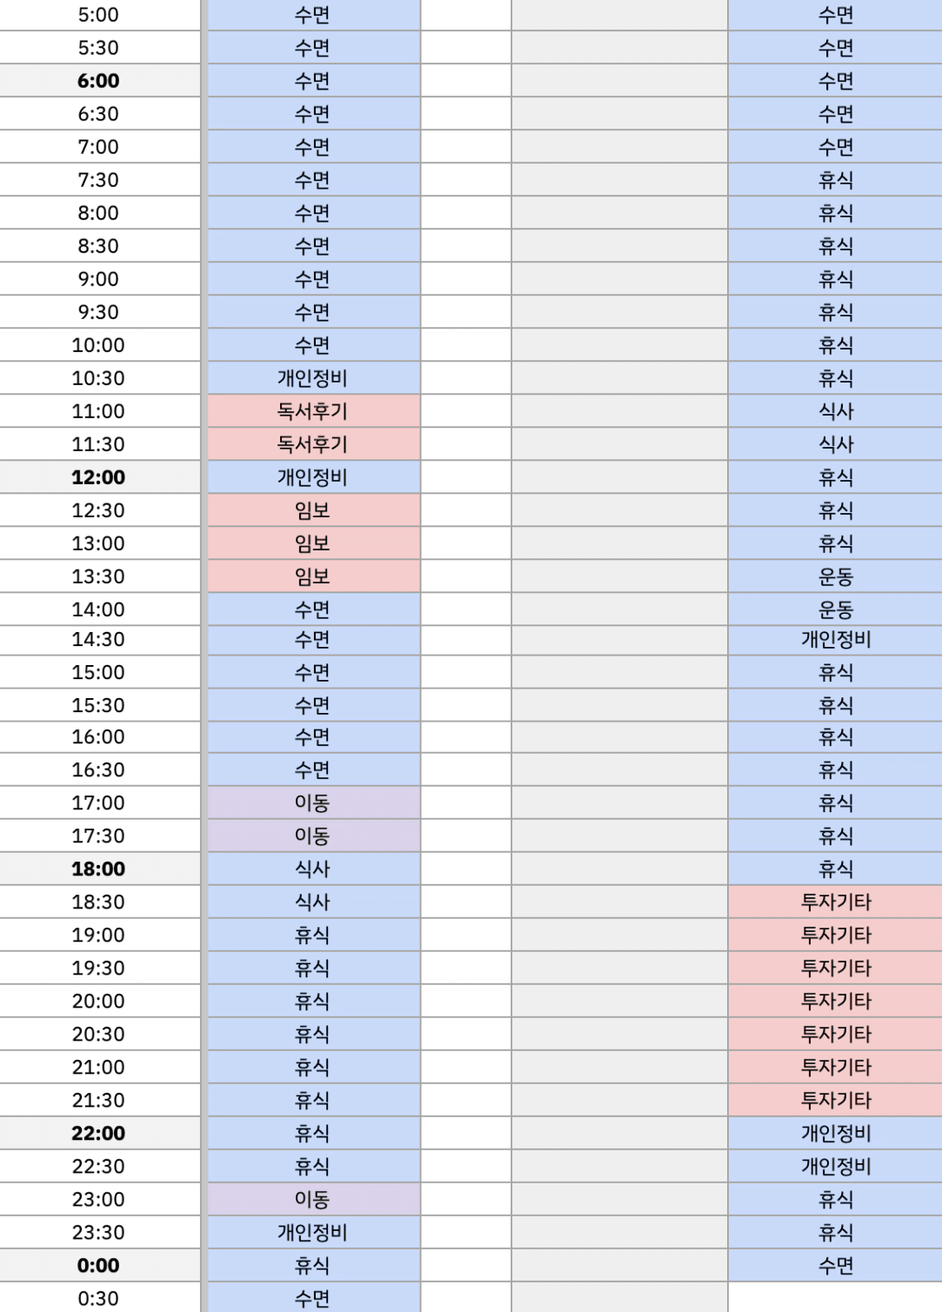Select the 투자기타 cell in the 18:30 row
The image size is (942, 1312).
(x=835, y=902)
